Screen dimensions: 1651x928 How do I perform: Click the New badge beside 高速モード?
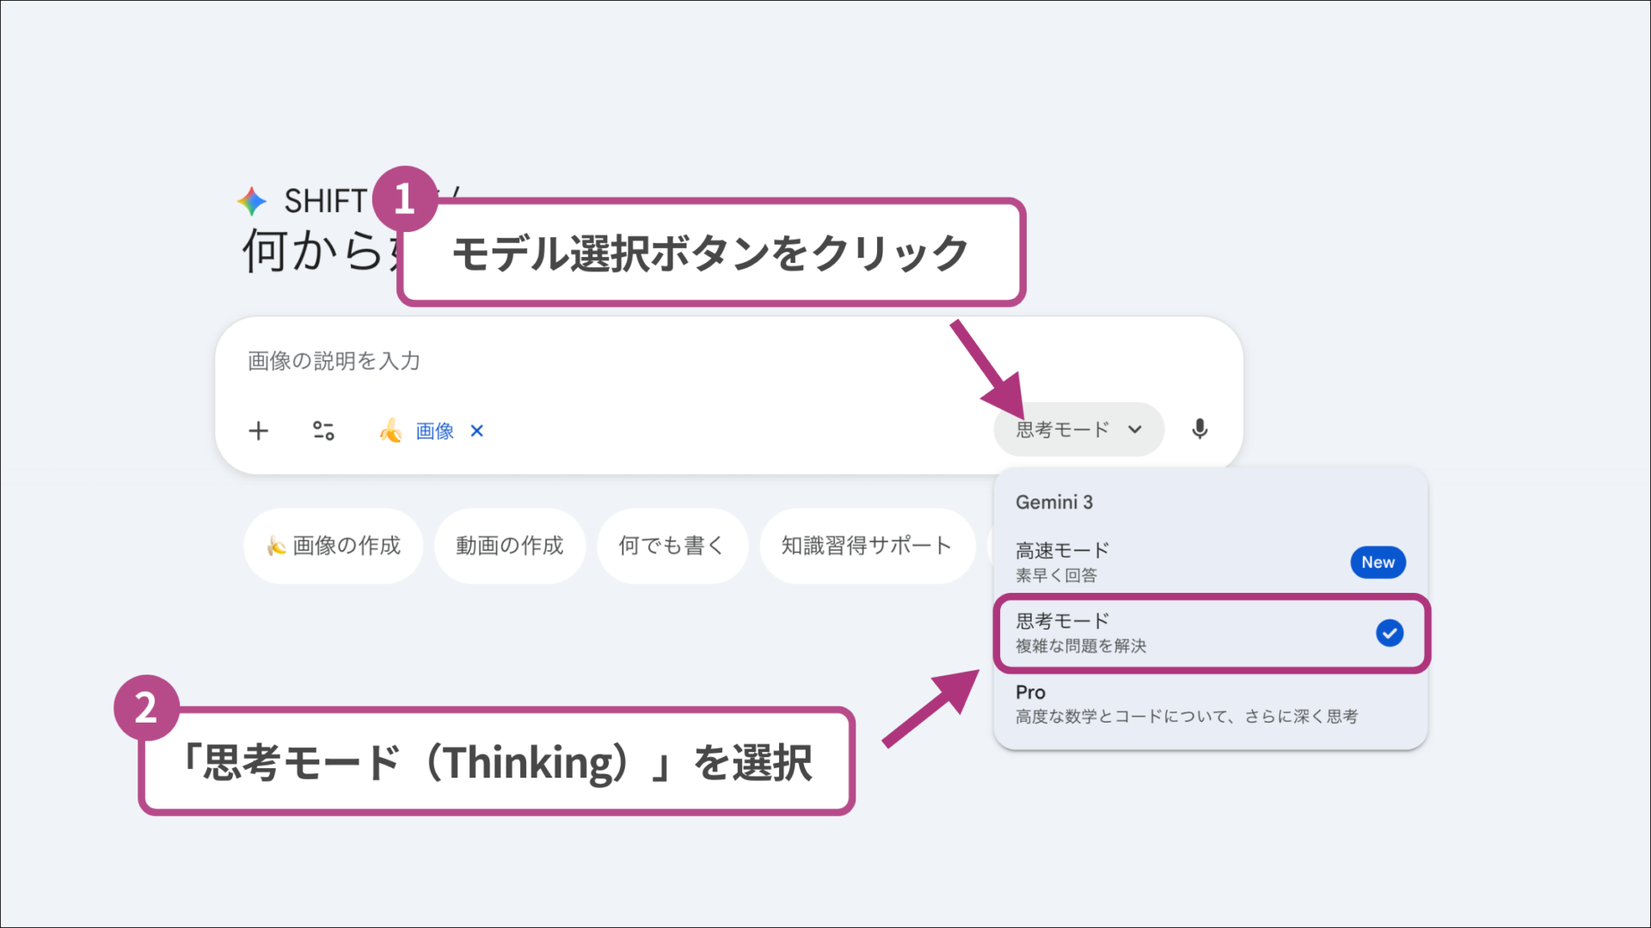pyautogui.click(x=1378, y=562)
